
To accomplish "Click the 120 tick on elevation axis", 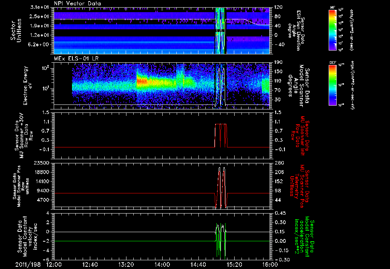I will click(278, 7).
